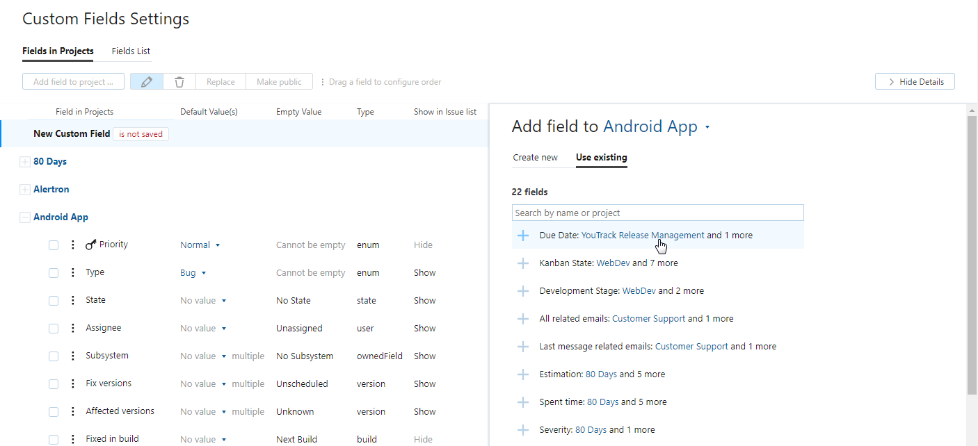Expand the 80 Days project row

click(24, 161)
